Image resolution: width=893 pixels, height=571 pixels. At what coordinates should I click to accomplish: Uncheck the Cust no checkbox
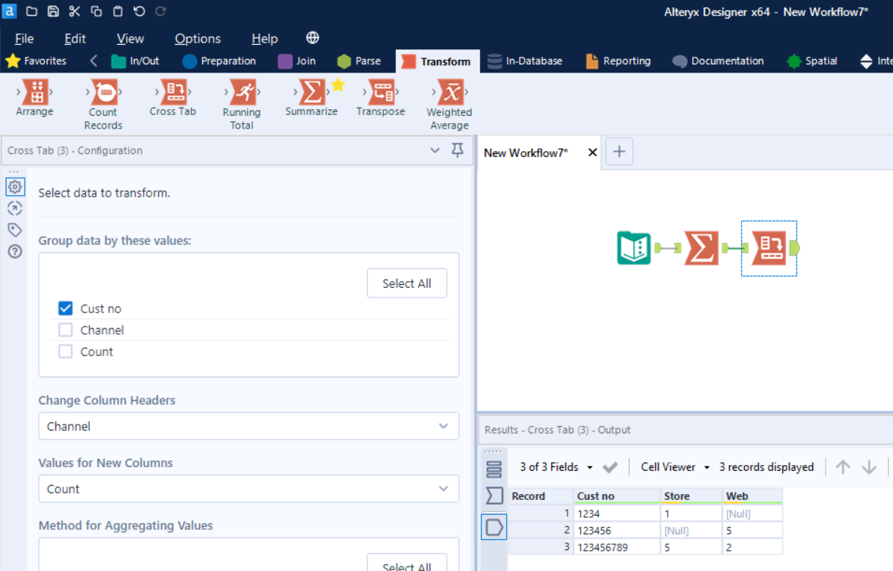click(65, 308)
